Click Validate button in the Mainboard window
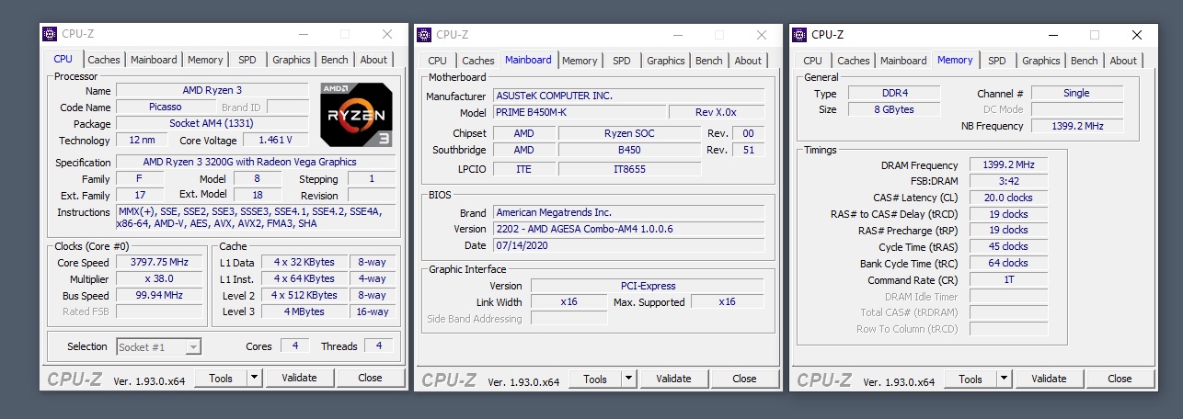Image resolution: width=1183 pixels, height=419 pixels. click(673, 379)
